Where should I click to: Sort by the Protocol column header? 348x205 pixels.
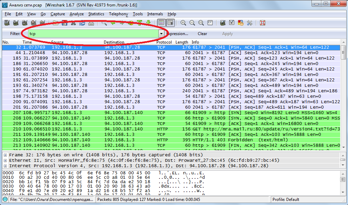pyautogui.click(x=165, y=42)
